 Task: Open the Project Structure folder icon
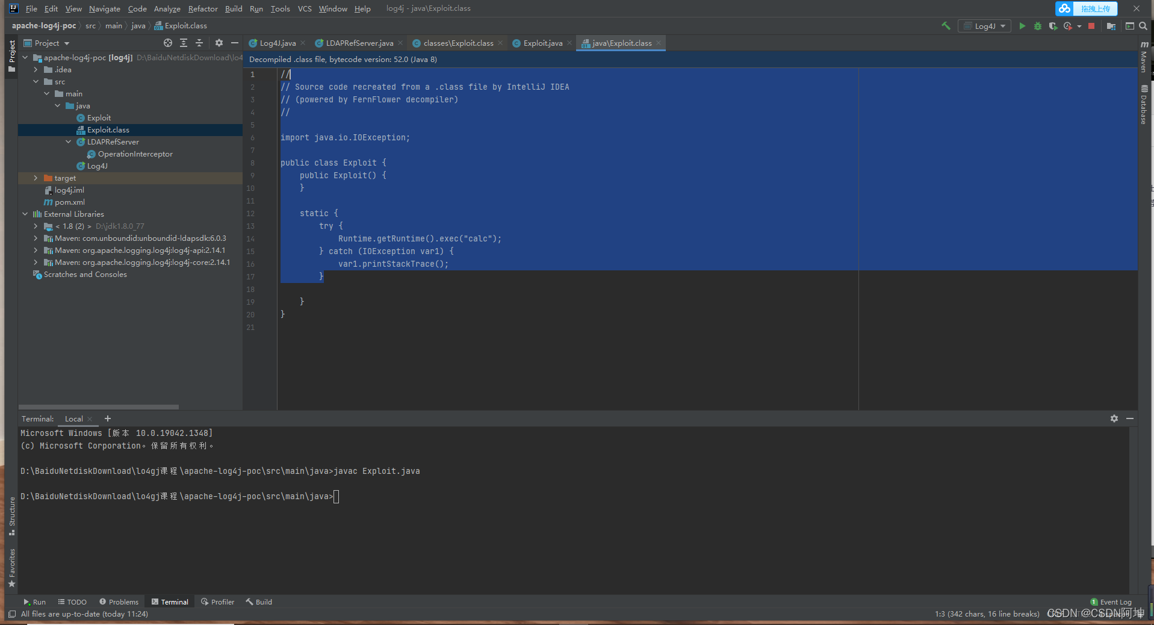click(1111, 26)
